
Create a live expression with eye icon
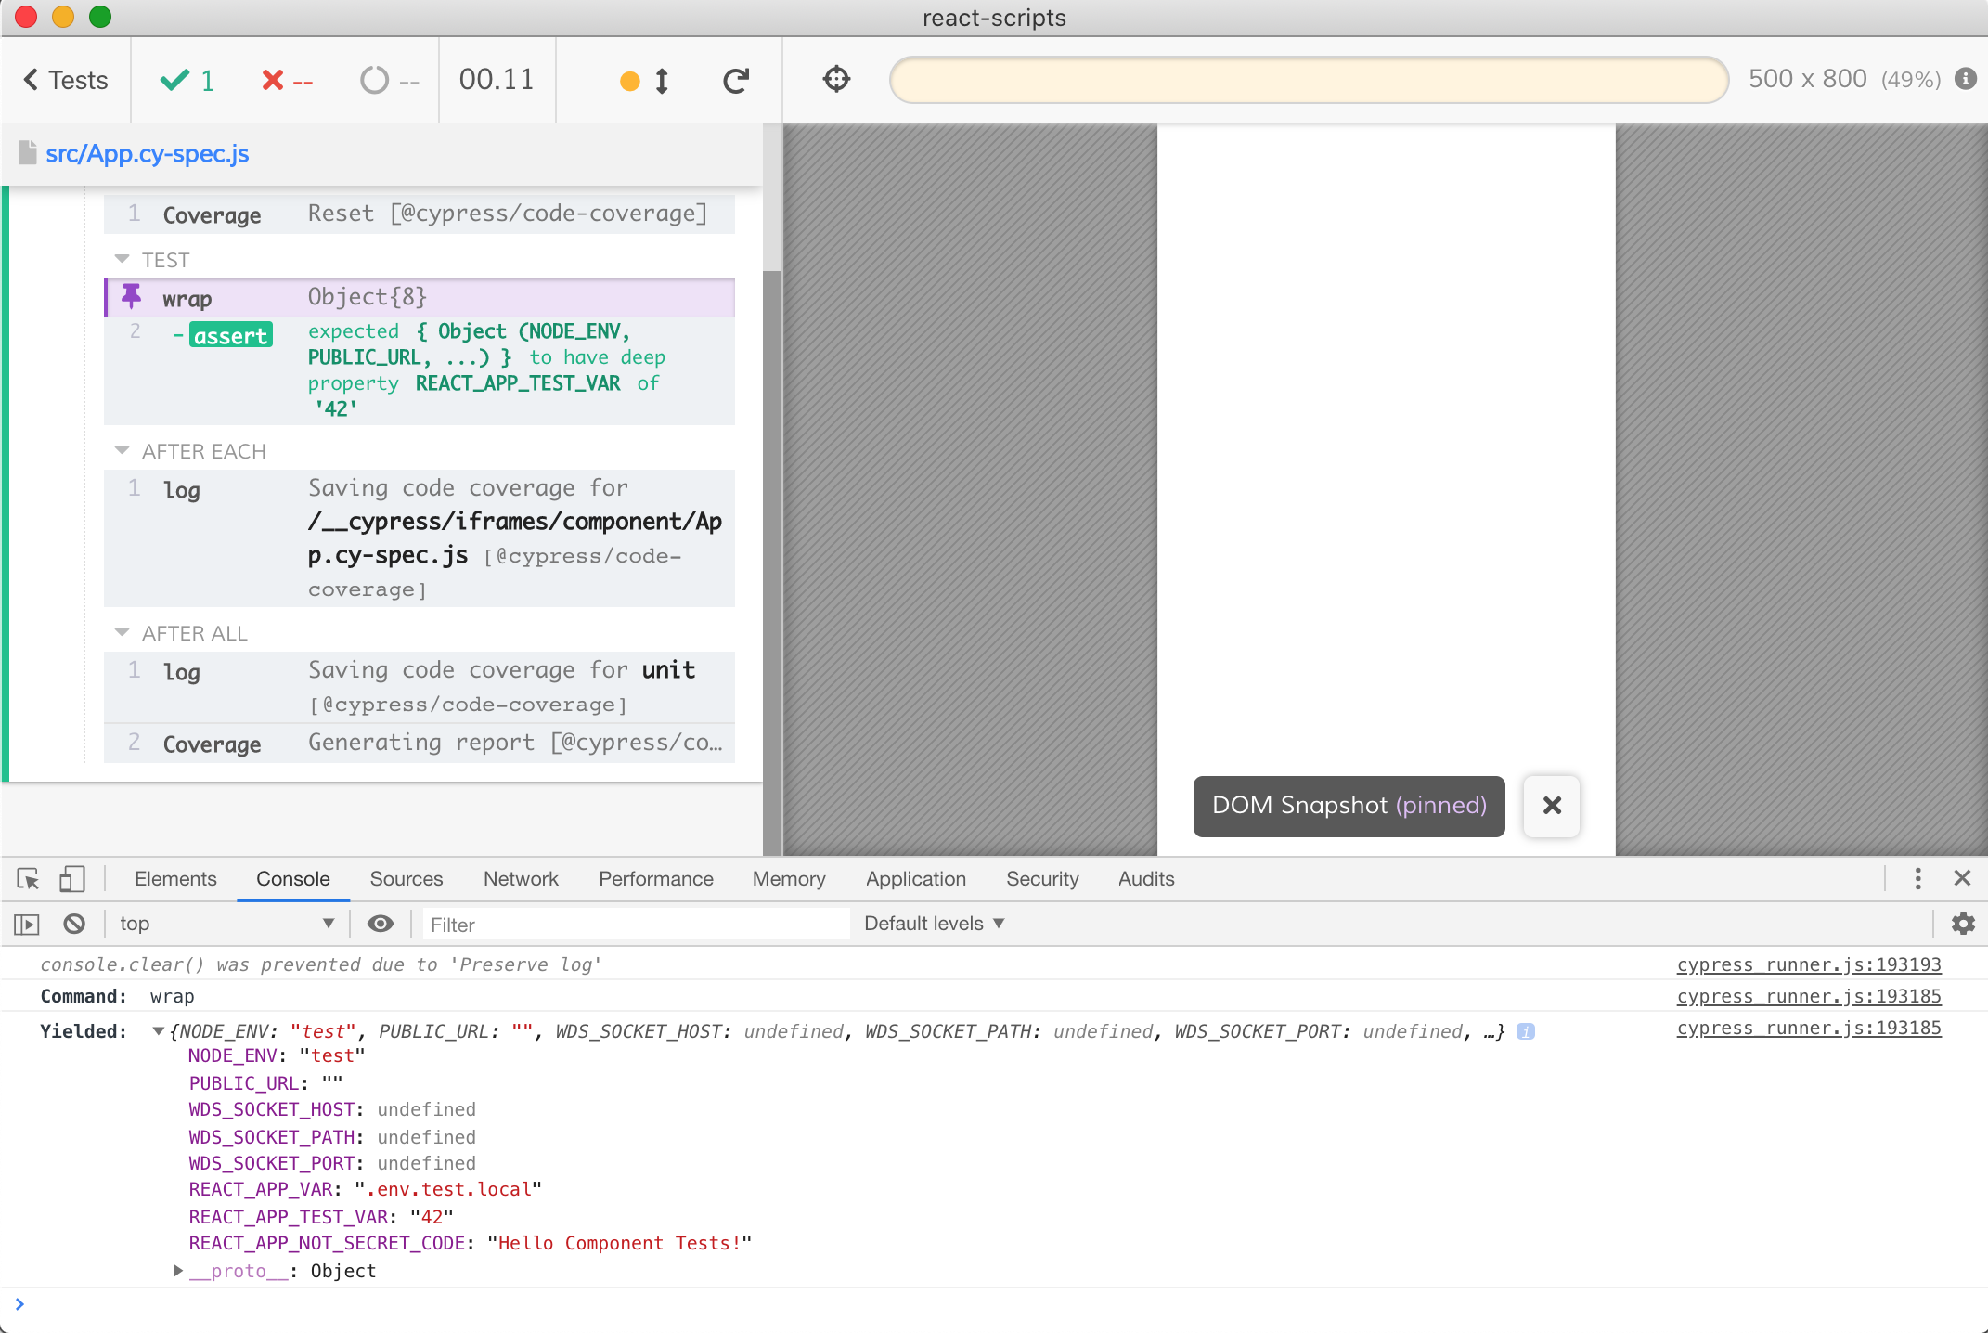[x=381, y=924]
